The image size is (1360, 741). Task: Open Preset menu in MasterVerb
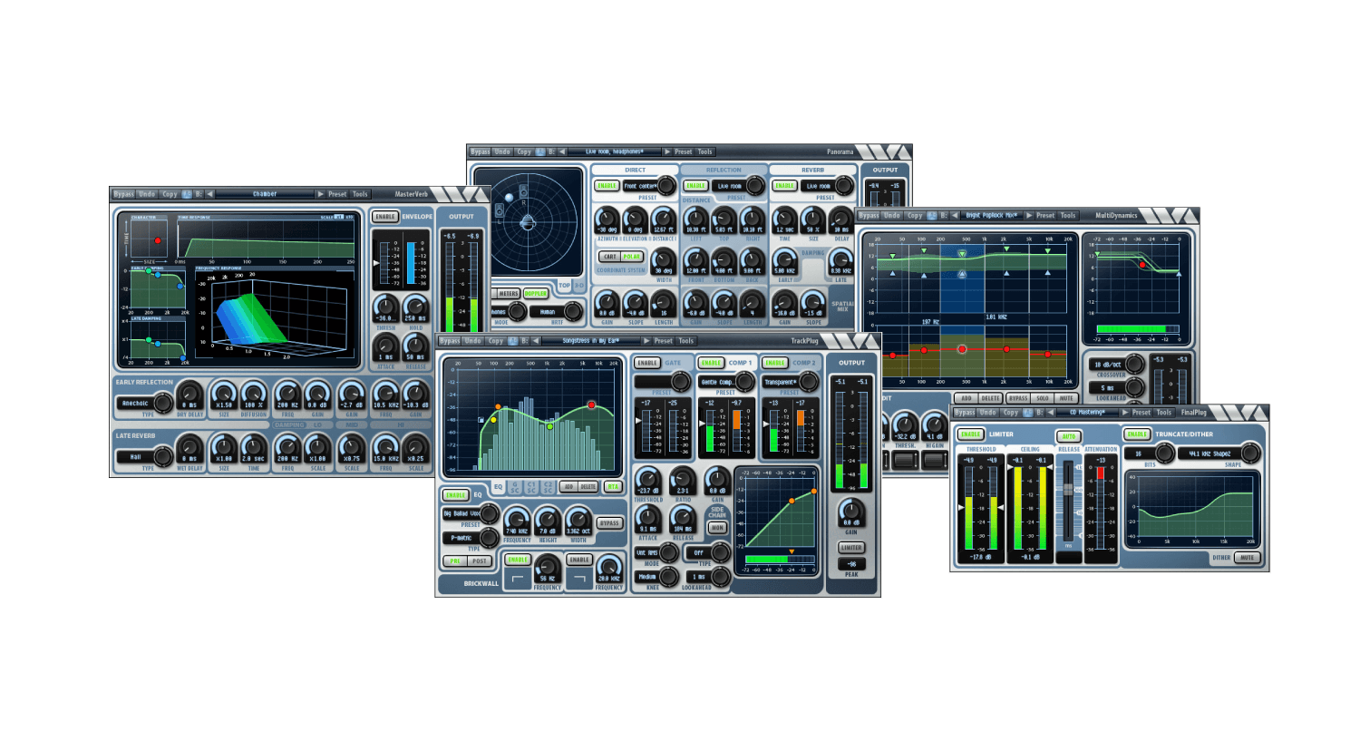pyautogui.click(x=337, y=194)
